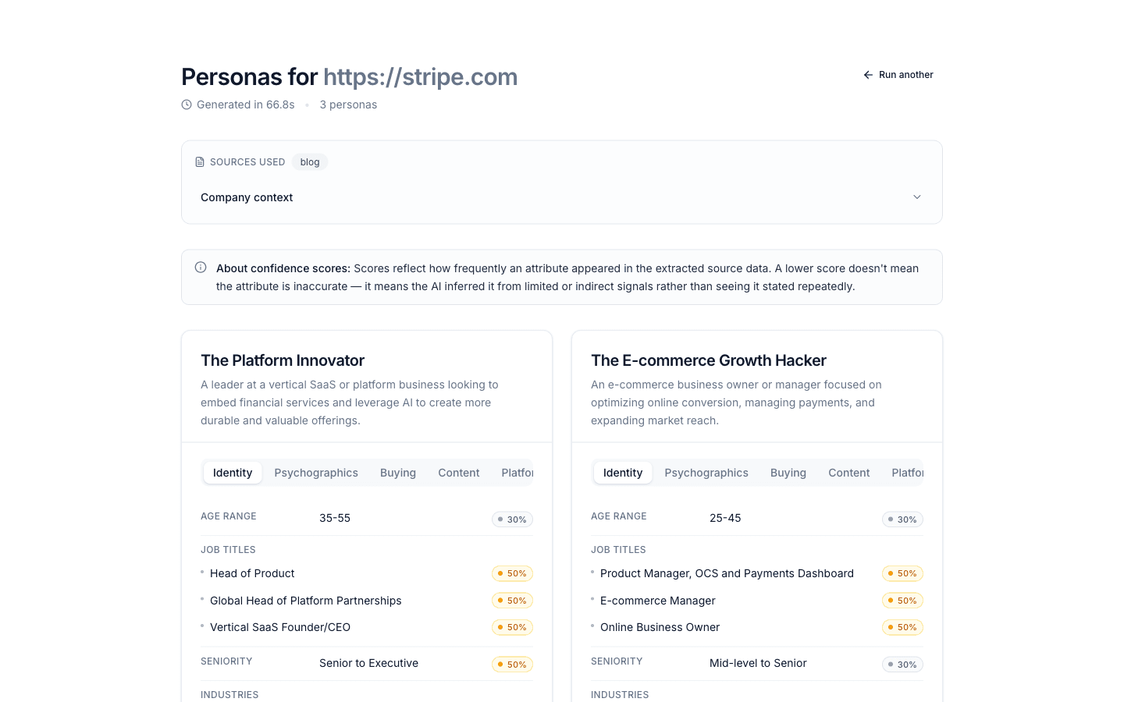Image resolution: width=1124 pixels, height=702 pixels.
Task: Click the "SOURCES USED" label
Action: [247, 162]
